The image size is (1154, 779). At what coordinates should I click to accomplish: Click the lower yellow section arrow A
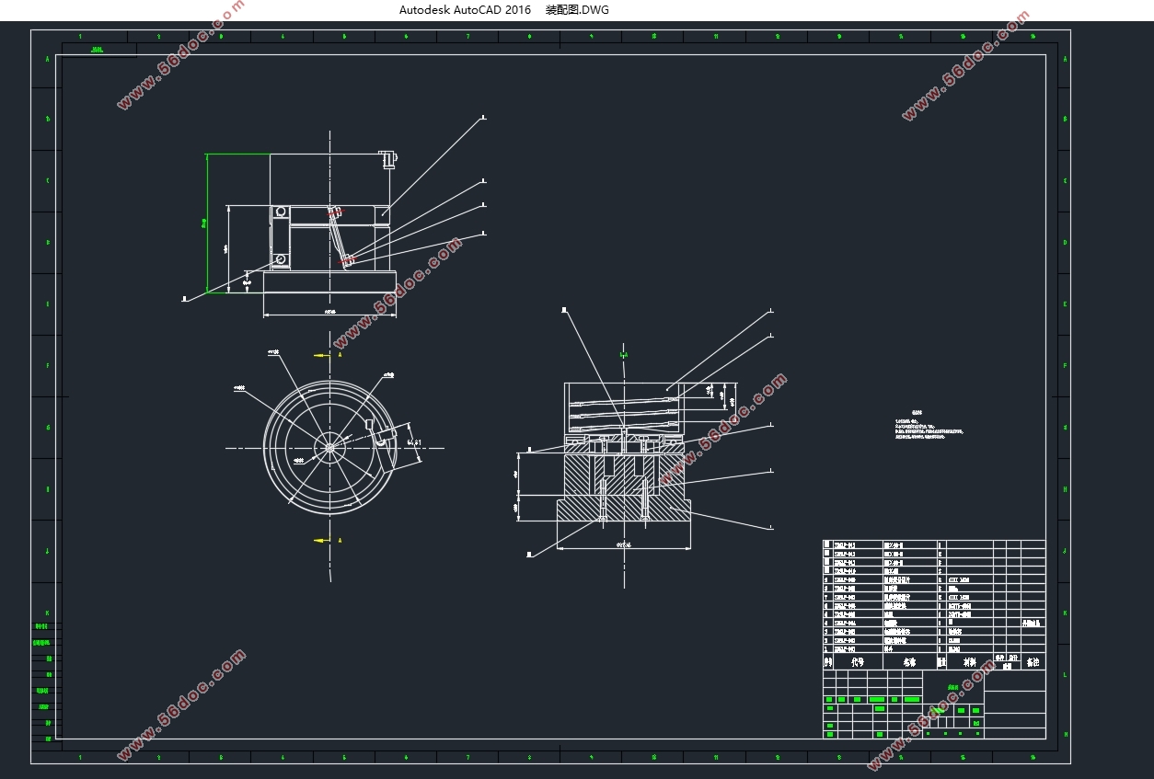click(x=321, y=541)
